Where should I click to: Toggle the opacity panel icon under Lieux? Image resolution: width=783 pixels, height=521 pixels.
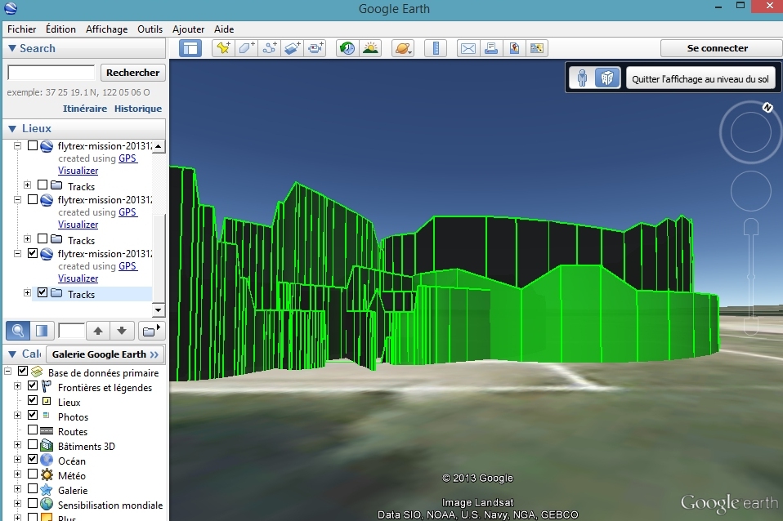42,331
